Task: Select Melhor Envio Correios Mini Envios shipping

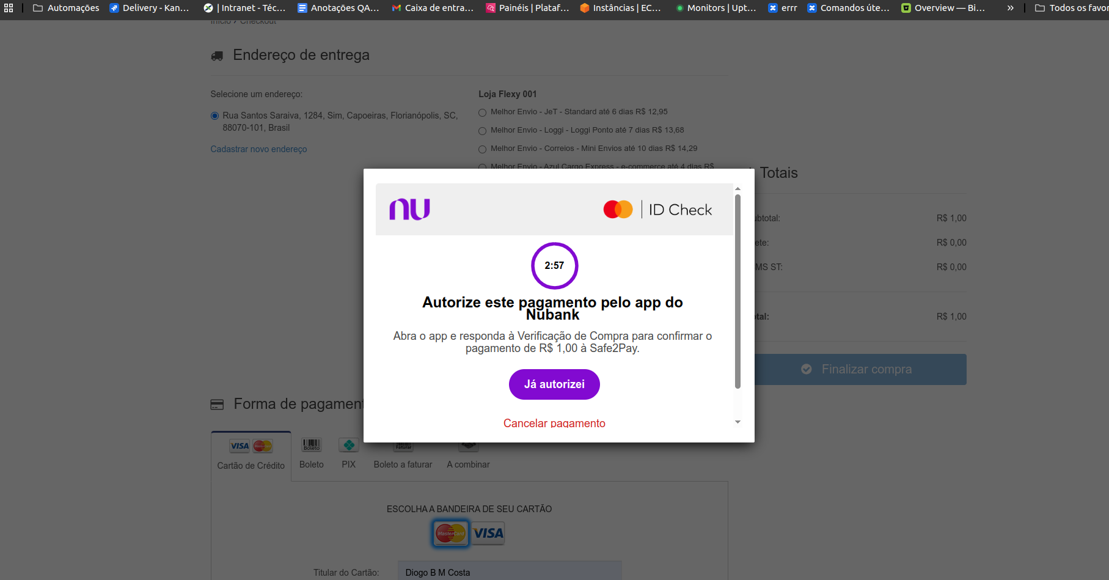Action: coord(482,149)
